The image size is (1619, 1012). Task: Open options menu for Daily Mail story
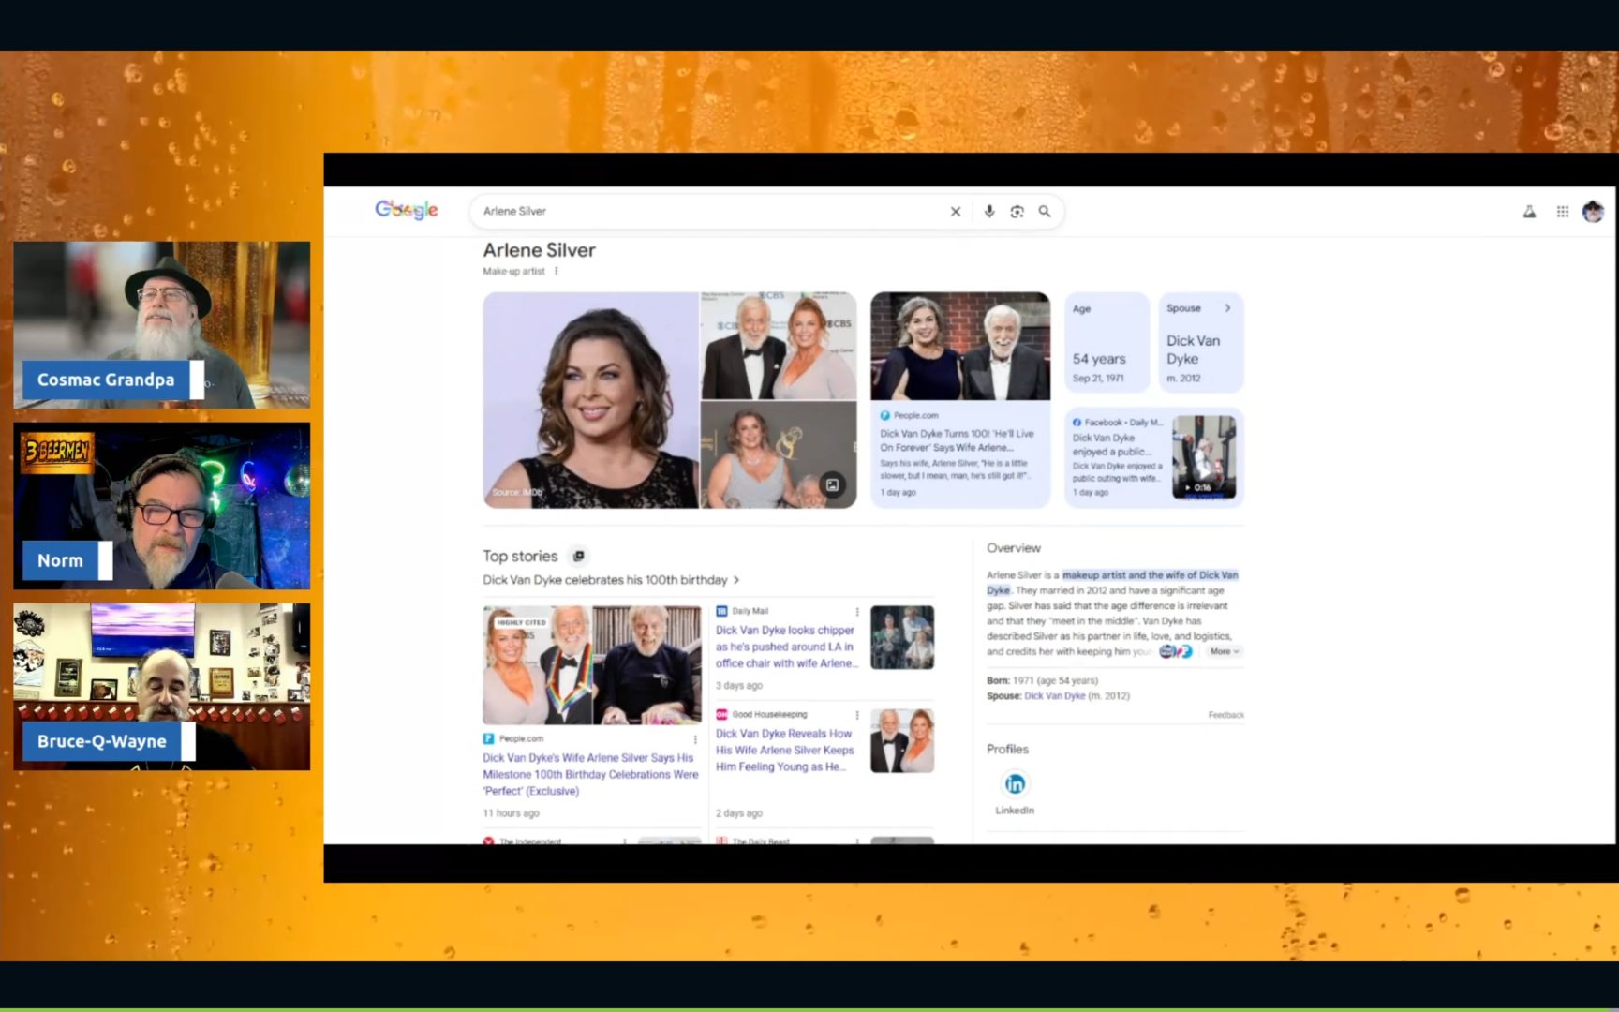[x=856, y=612]
